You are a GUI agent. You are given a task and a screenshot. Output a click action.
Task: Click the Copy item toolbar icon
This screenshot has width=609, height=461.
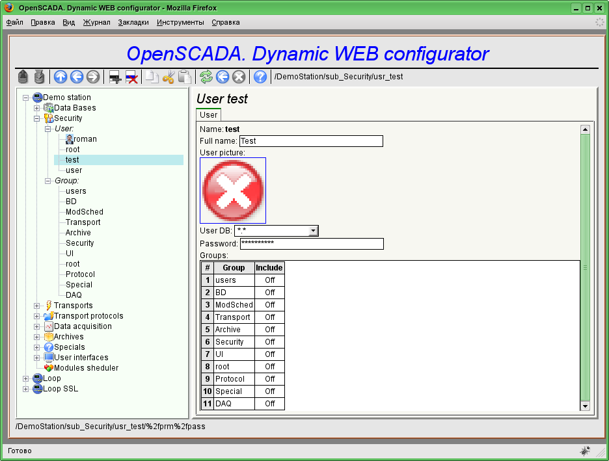tap(152, 77)
